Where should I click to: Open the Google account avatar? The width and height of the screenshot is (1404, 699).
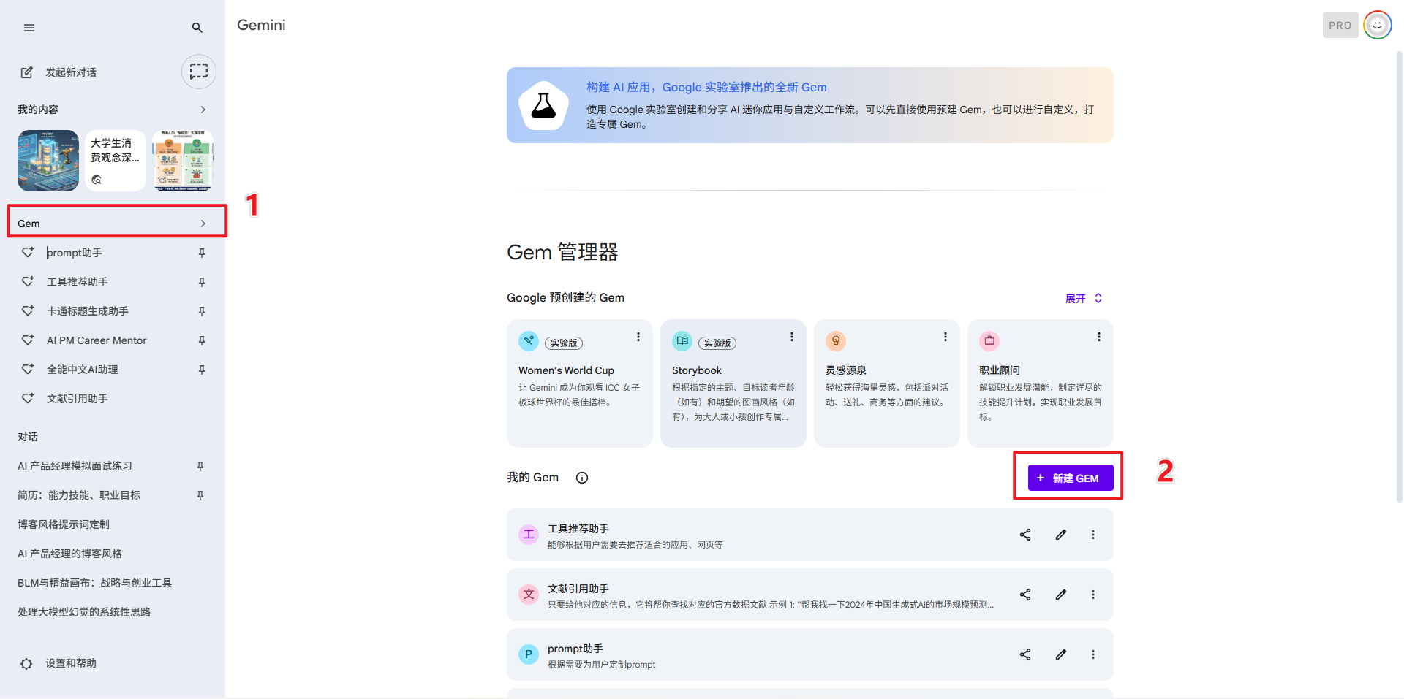pos(1378,26)
